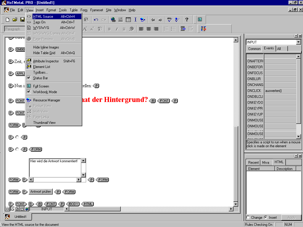Choose HTML Source from the View menu
This screenshot has height=227, width=303.
coord(43,17)
